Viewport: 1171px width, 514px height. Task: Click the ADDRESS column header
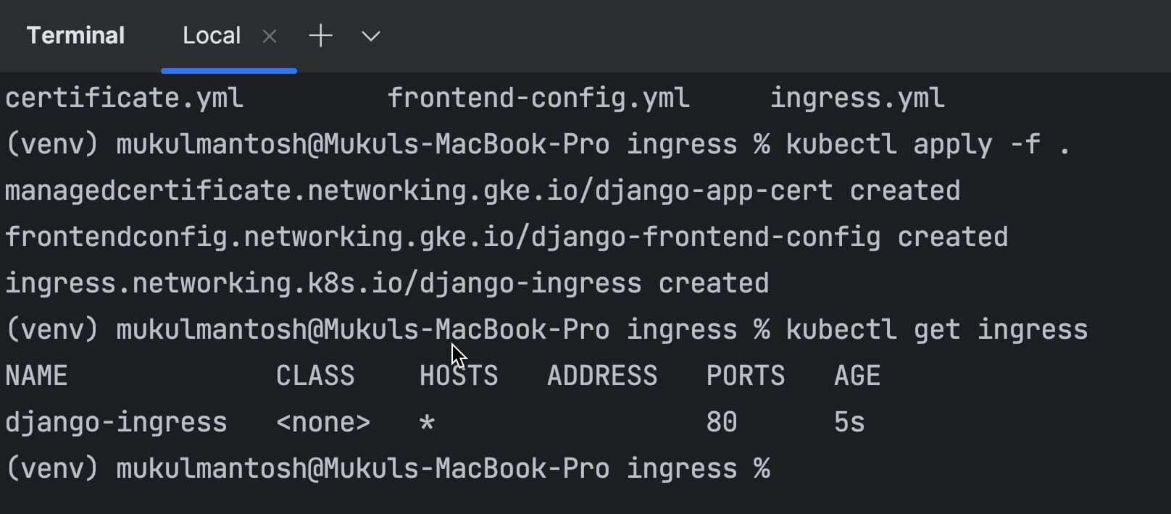click(x=602, y=376)
